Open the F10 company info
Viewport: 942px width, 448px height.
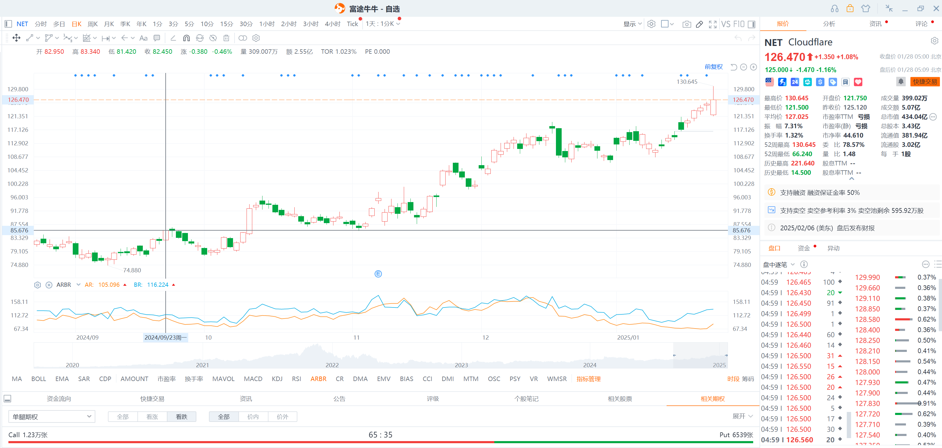[739, 24]
